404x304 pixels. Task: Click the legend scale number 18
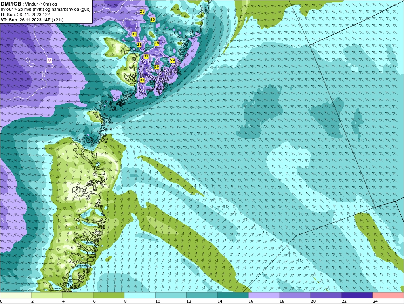(282, 301)
